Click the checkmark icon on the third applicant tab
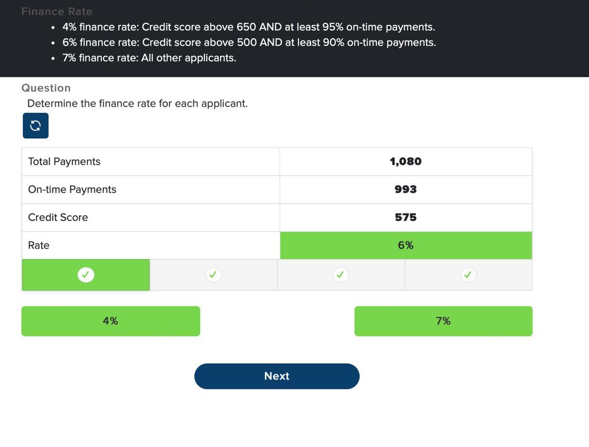The width and height of the screenshot is (589, 447). [340, 274]
